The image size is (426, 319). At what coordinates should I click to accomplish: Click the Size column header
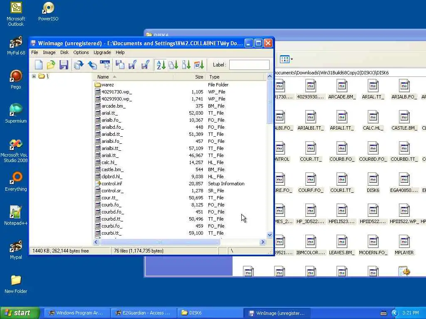(x=189, y=77)
